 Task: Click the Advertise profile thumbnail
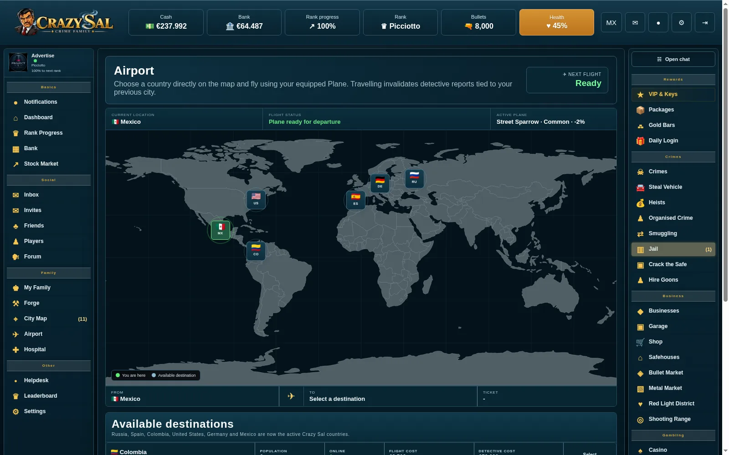click(18, 62)
